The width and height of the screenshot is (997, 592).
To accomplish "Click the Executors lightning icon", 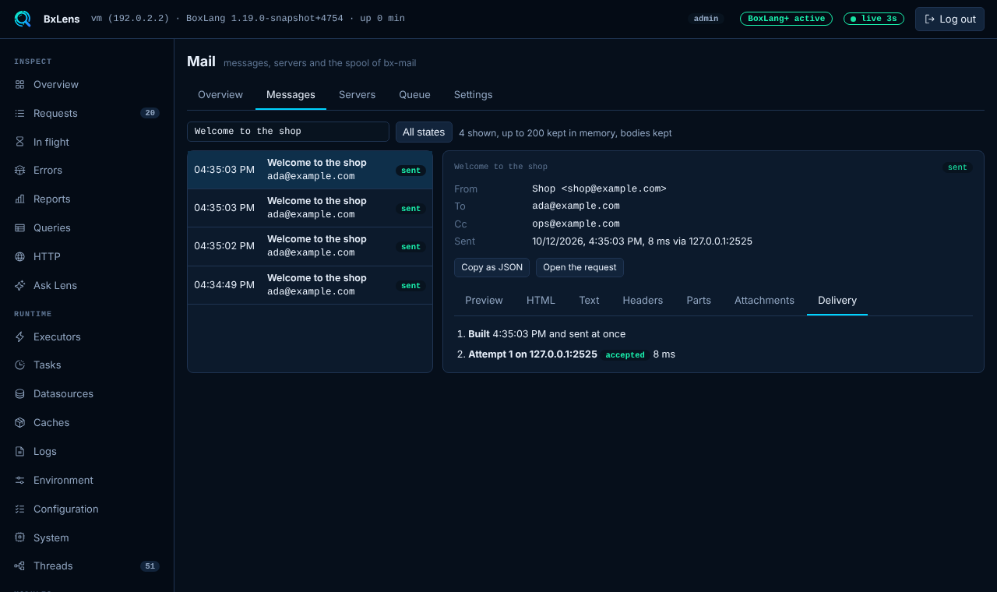I will (x=19, y=337).
